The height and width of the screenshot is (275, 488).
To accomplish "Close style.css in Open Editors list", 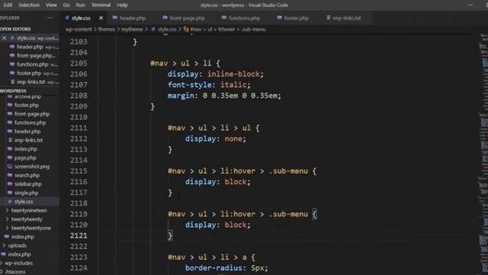I will click(4, 38).
